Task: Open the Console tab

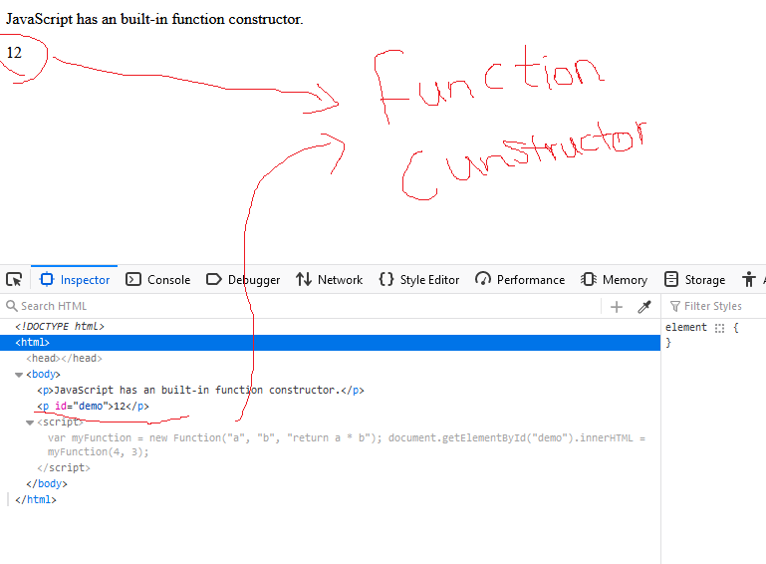Action: [157, 280]
